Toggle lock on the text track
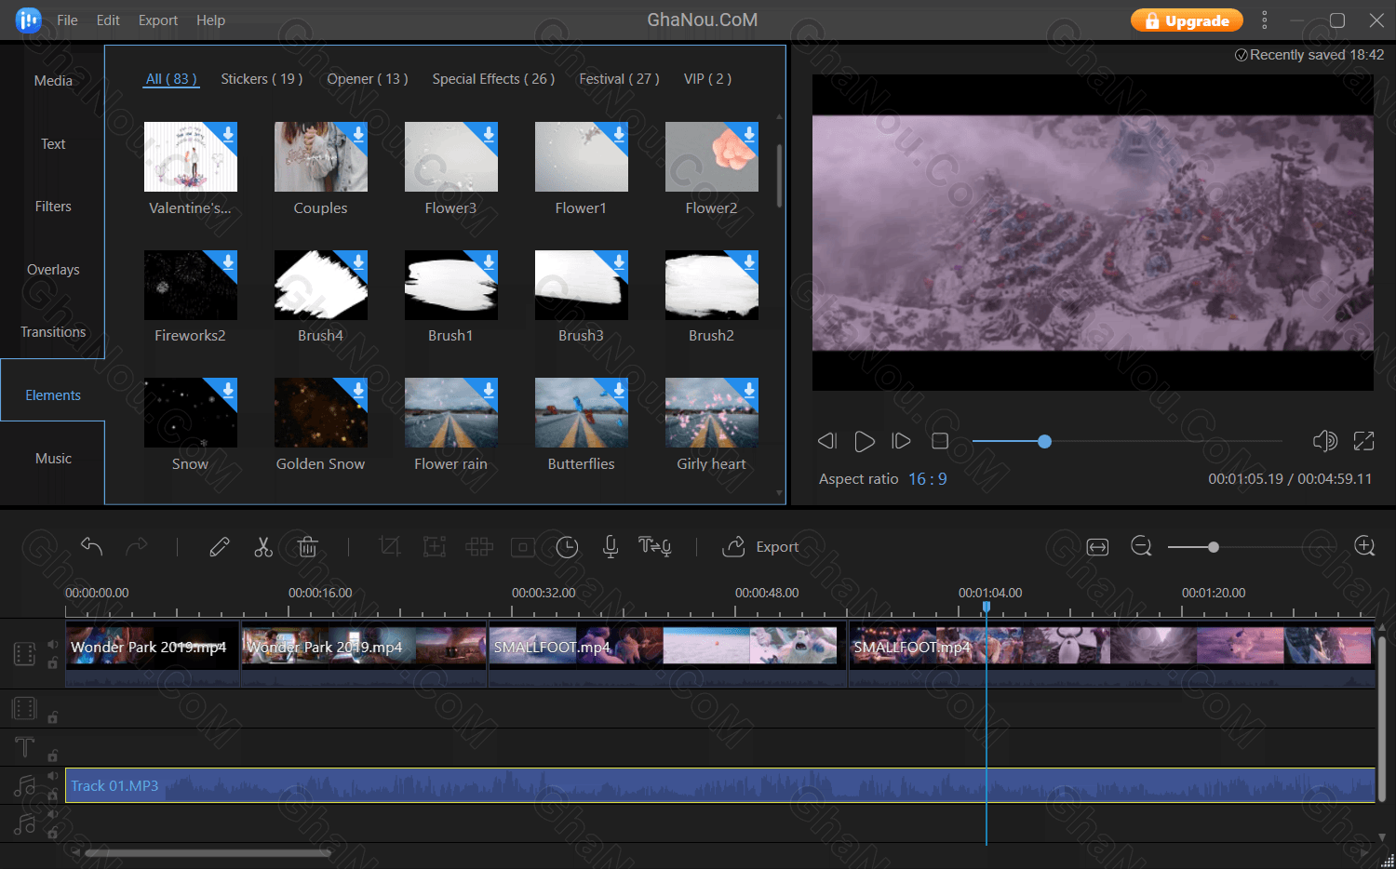Viewport: 1396px width, 869px height. [53, 755]
